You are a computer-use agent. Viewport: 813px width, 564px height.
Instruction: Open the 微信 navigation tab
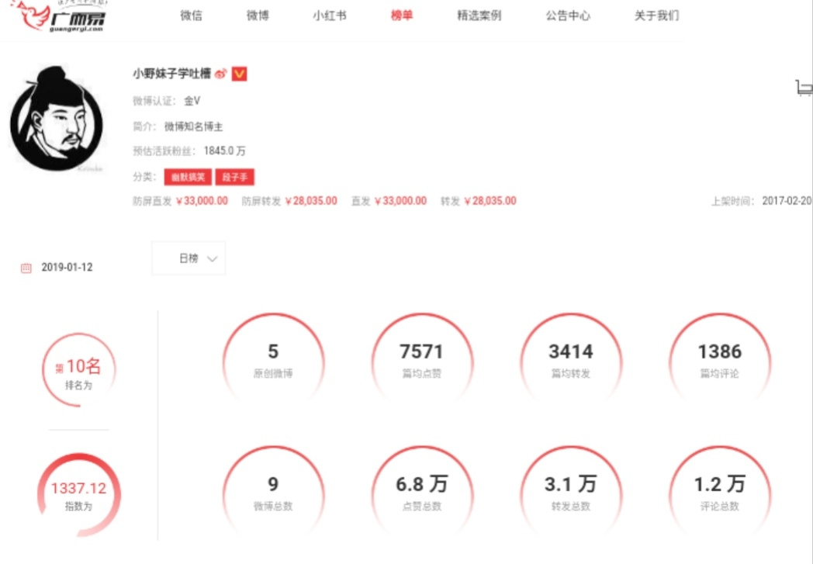(x=192, y=16)
